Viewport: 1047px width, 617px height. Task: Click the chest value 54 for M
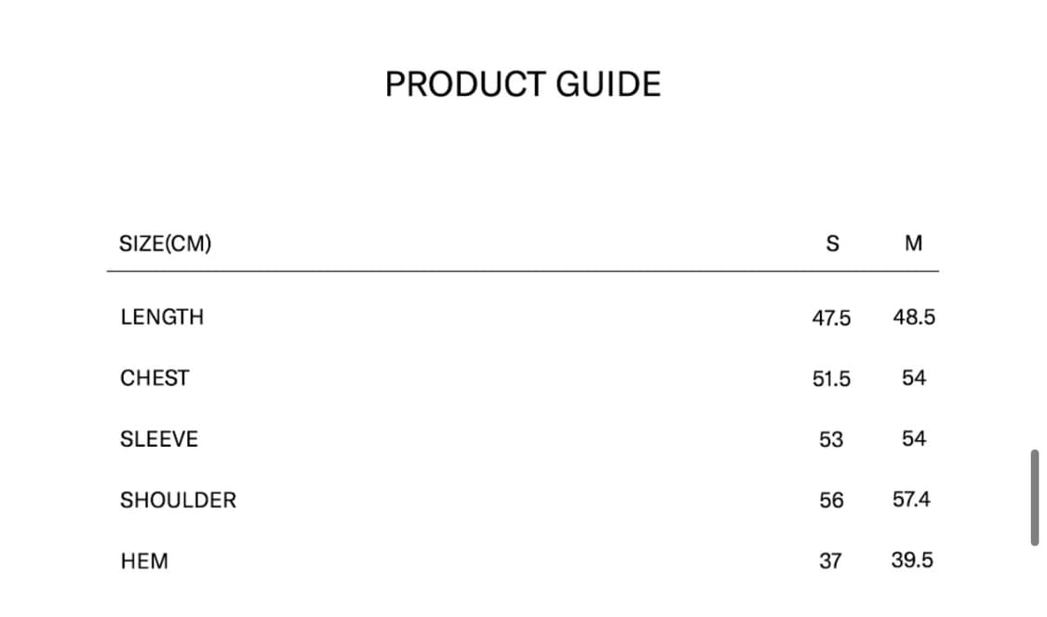(x=914, y=378)
